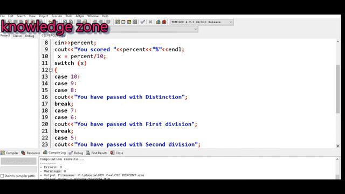Click on 'case 5:' line

pyautogui.click(x=66, y=138)
